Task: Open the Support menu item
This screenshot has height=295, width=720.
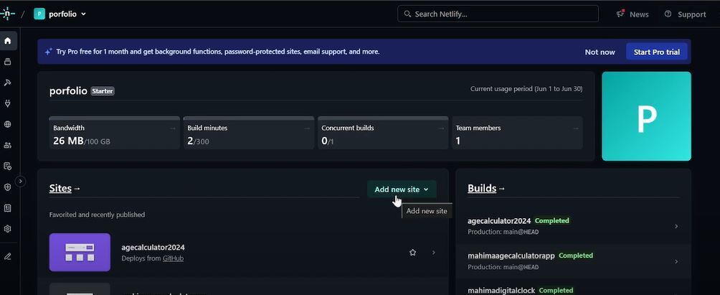Action: [x=685, y=14]
